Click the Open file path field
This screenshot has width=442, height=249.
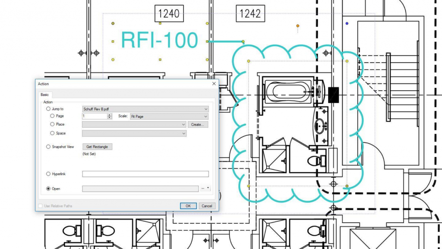coord(140,189)
